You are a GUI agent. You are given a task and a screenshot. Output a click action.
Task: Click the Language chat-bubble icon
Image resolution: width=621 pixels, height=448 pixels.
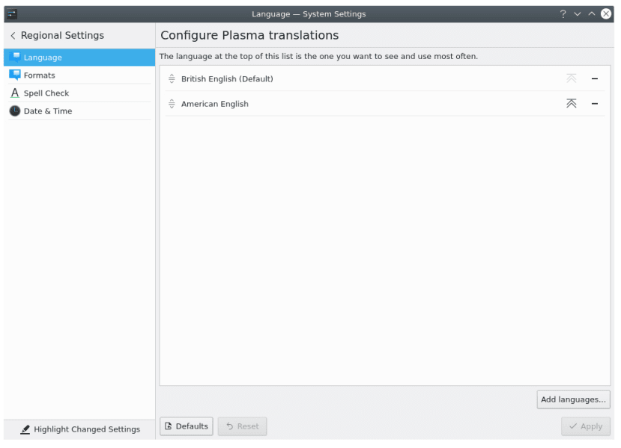pos(15,57)
